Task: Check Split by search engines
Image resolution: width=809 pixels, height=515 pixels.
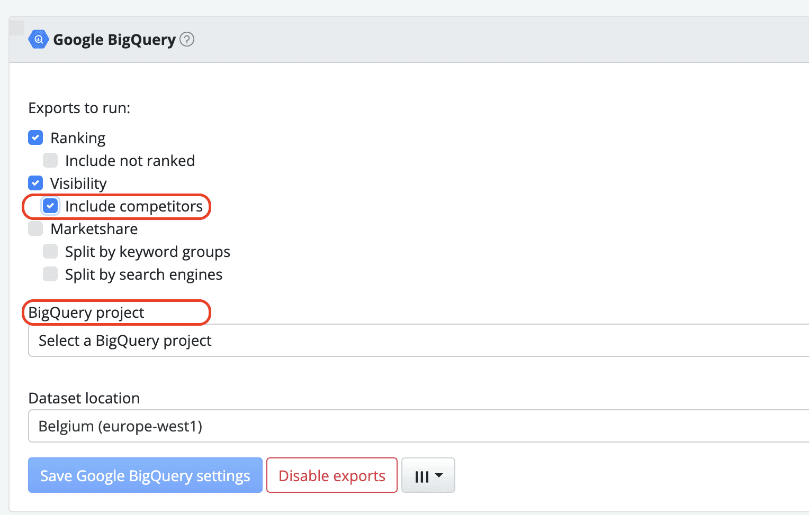Action: (50, 273)
